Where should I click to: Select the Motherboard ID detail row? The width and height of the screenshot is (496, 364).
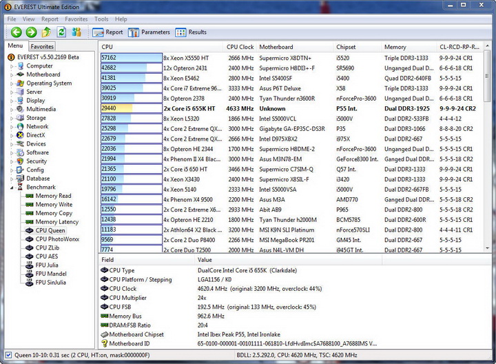tap(240, 343)
